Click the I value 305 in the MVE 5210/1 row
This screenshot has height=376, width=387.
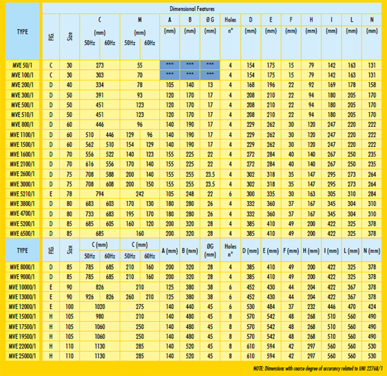click(332, 194)
